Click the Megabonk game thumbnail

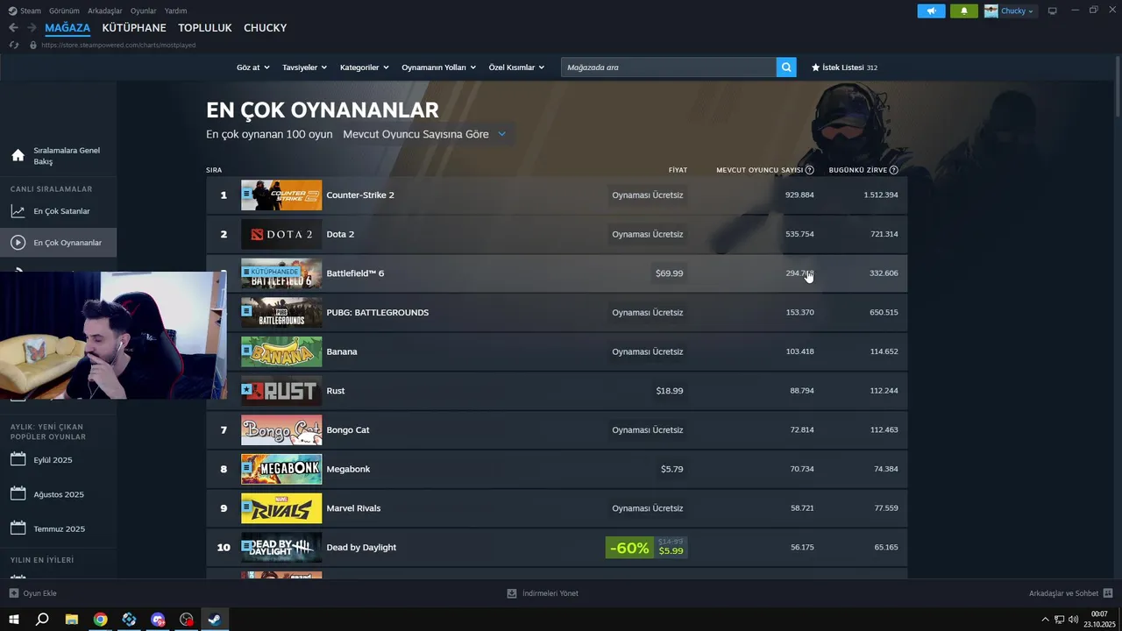281,469
